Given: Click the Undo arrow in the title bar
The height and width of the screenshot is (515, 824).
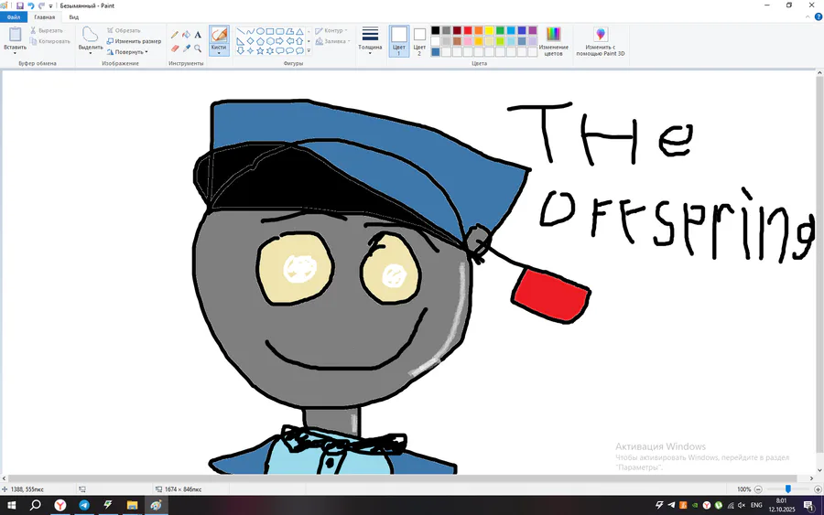Looking at the screenshot, I should click(x=31, y=5).
